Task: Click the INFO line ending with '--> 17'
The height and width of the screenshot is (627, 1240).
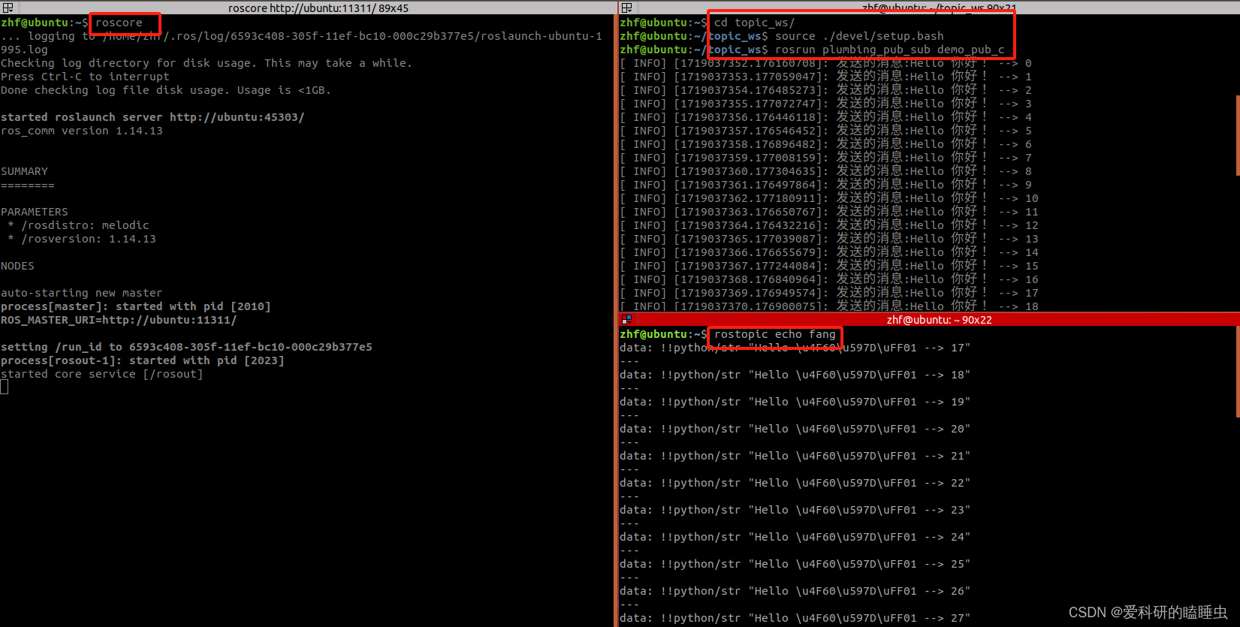Action: (829, 293)
